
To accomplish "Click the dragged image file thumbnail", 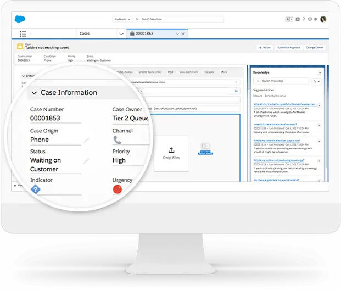I will click(x=205, y=148).
